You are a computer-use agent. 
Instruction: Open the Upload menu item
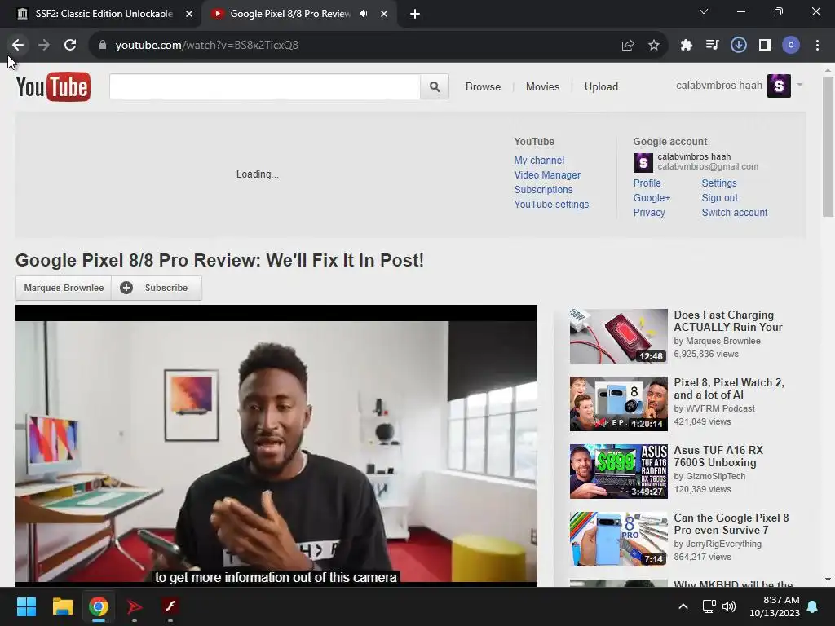point(601,86)
